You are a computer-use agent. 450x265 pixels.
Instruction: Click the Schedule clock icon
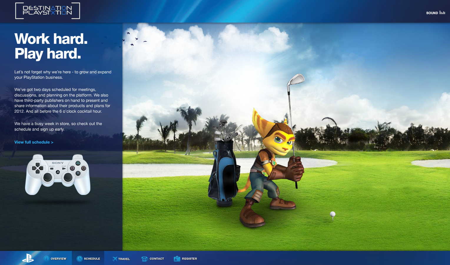pos(79,259)
